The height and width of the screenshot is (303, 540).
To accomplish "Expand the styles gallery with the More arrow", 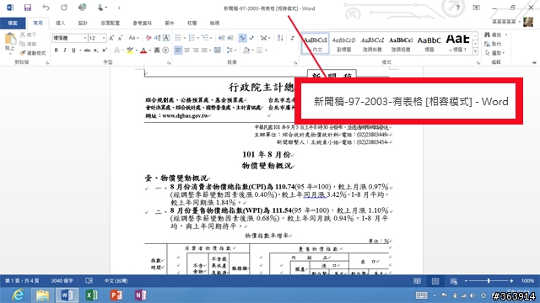I will 475,51.
